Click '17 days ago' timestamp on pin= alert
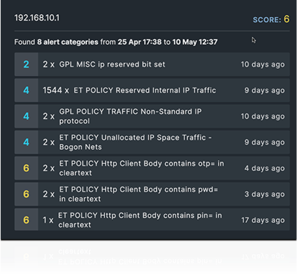297x274 pixels. (262, 220)
